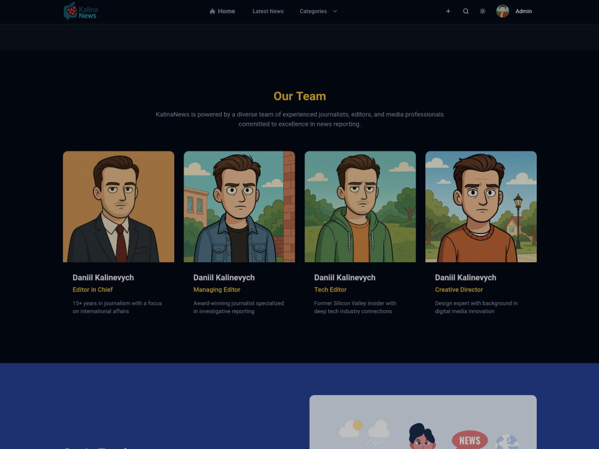Open the Latest News page
This screenshot has width=599, height=449.
[x=268, y=11]
